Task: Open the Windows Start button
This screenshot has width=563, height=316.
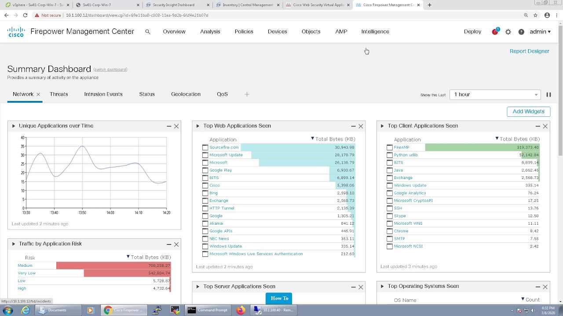Action: tap(7, 310)
